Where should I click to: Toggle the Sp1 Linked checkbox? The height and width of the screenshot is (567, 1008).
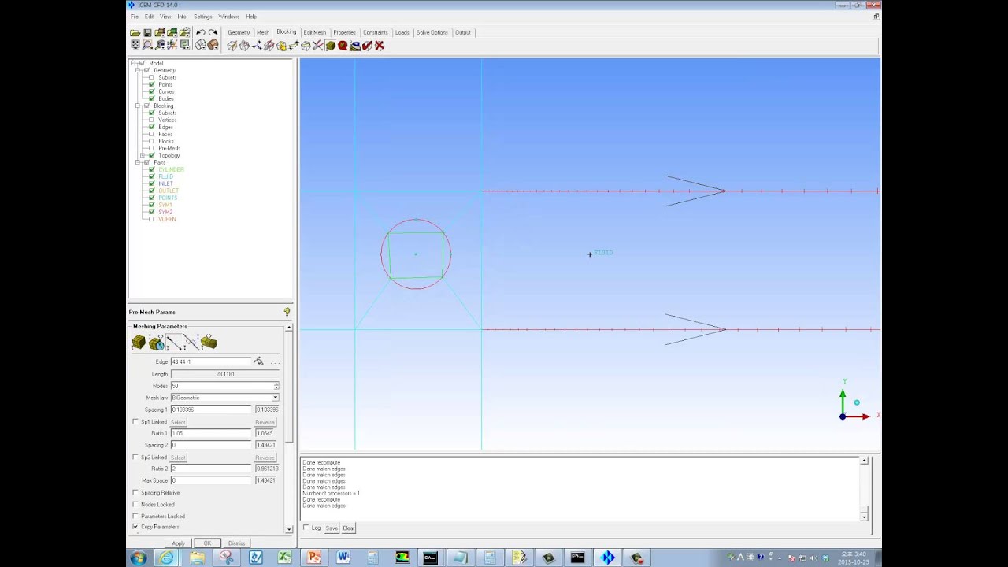(x=135, y=422)
